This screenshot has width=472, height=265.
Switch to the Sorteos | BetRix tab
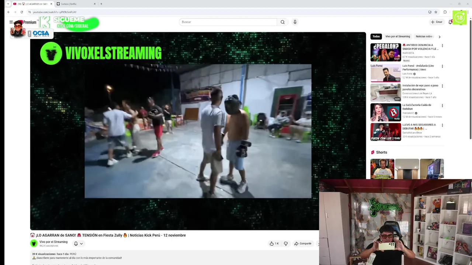pos(76,4)
